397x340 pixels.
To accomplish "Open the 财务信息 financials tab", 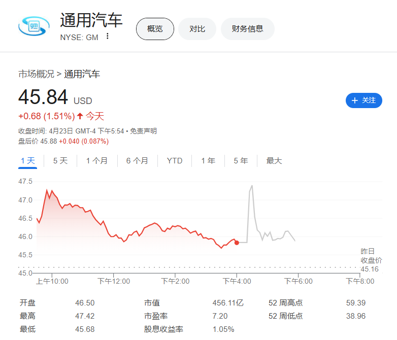I will click(x=248, y=29).
